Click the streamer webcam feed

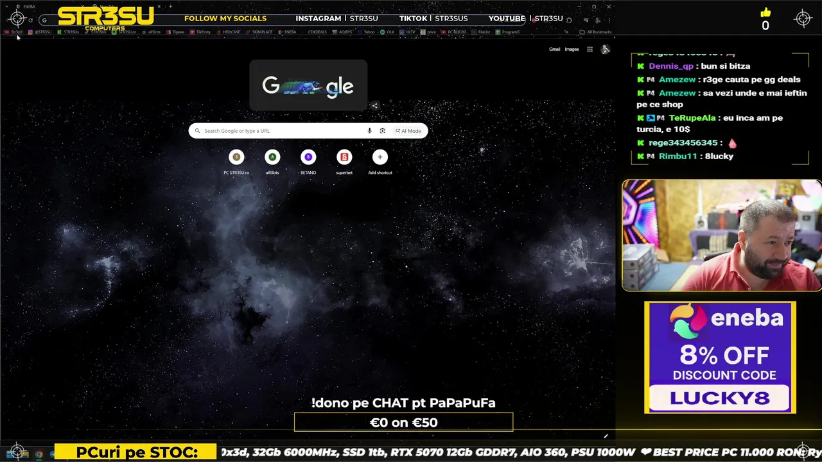(722, 235)
